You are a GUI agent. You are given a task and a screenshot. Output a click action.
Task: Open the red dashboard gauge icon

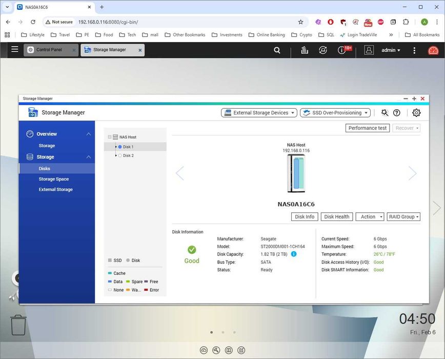pos(433,50)
